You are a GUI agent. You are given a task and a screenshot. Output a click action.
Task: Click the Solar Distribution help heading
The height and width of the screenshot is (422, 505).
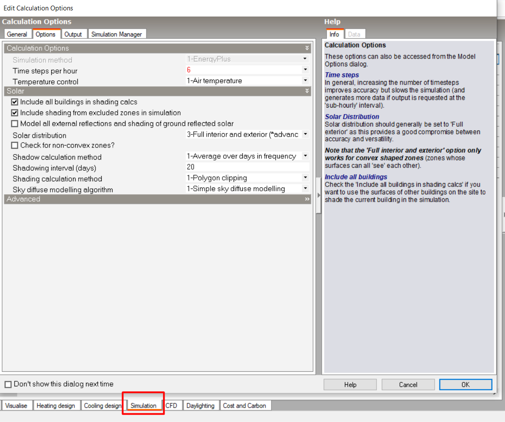(x=352, y=117)
